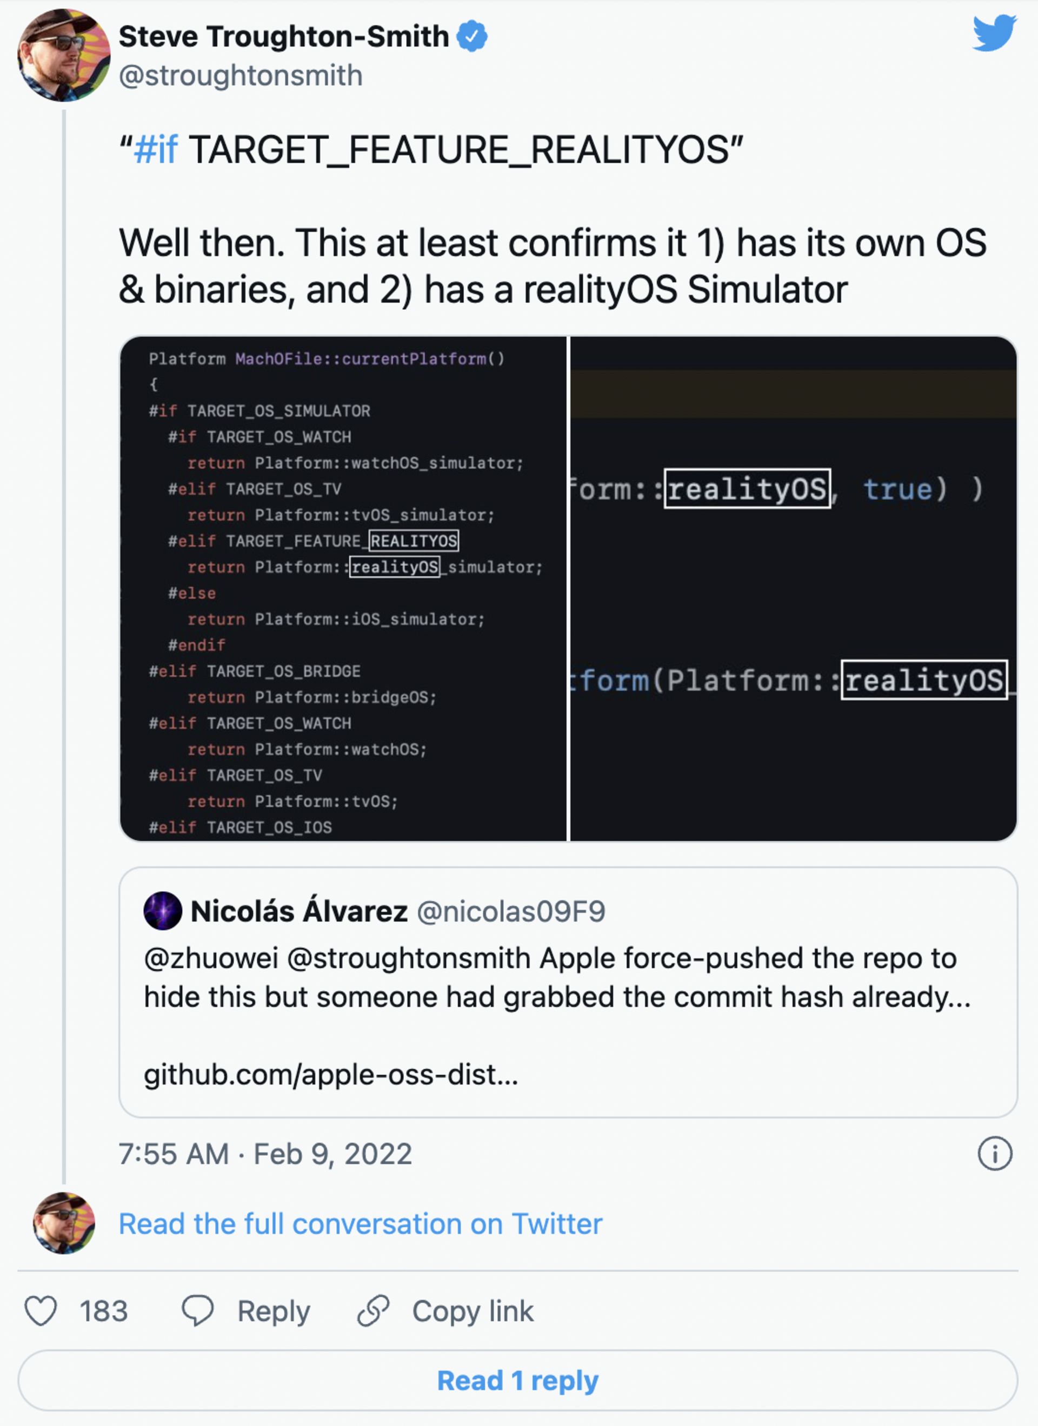Open the left code screenshot image
The width and height of the screenshot is (1038, 1426).
[x=343, y=589]
